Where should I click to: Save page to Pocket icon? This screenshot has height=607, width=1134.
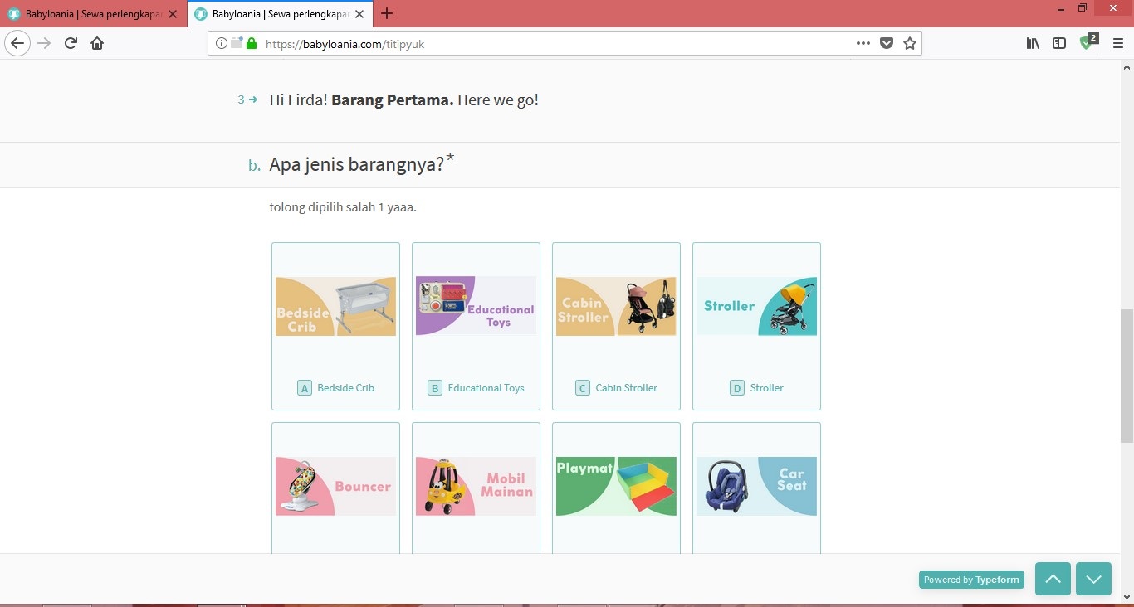pos(887,44)
